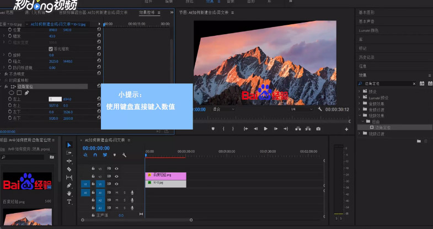Open 基本图形 panel tab
The width and height of the screenshot is (433, 229).
(367, 13)
